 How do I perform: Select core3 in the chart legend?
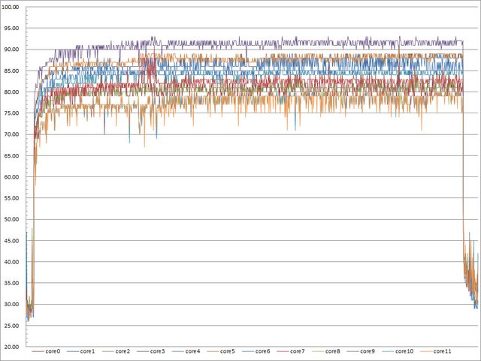pos(159,350)
